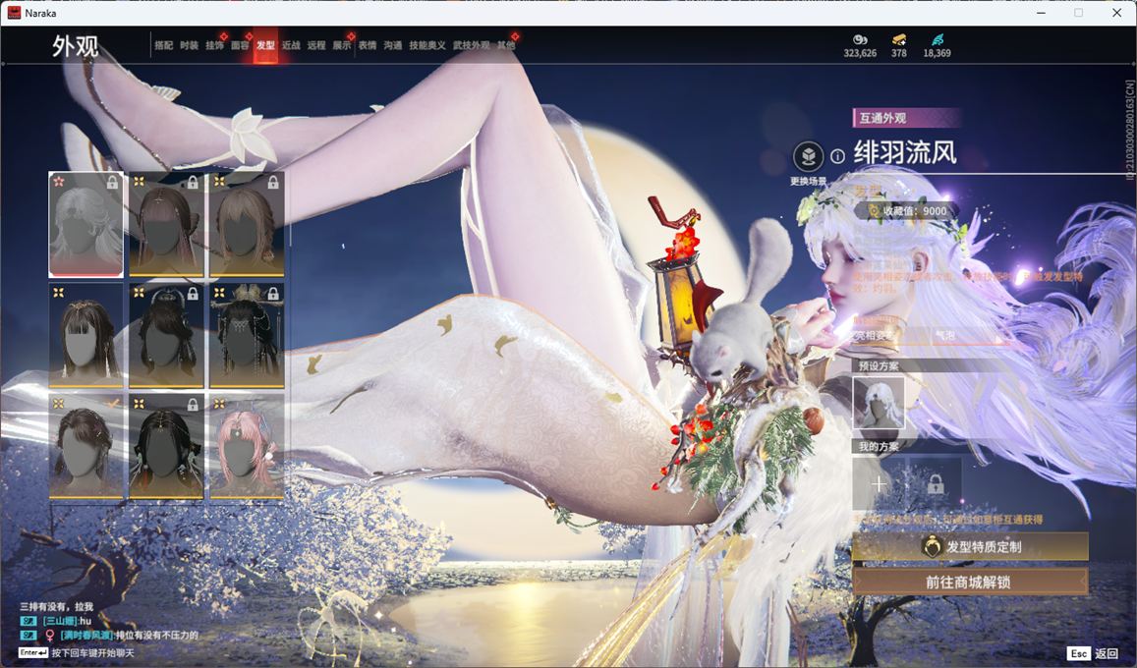Click the 三排有没有,拉我 chat line
Viewport: 1137px width, 668px height.
tap(57, 606)
